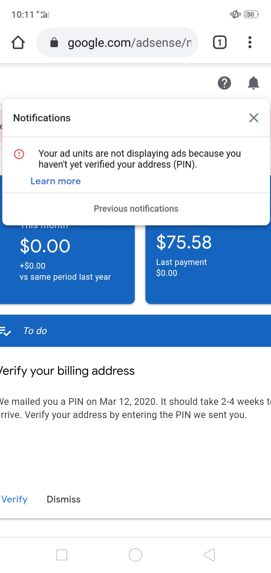Close the Notifications panel
Image resolution: width=271 pixels, height=573 pixels.
tap(253, 118)
